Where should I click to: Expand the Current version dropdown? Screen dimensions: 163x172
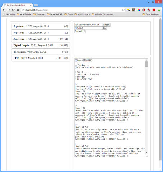coord(80,31)
